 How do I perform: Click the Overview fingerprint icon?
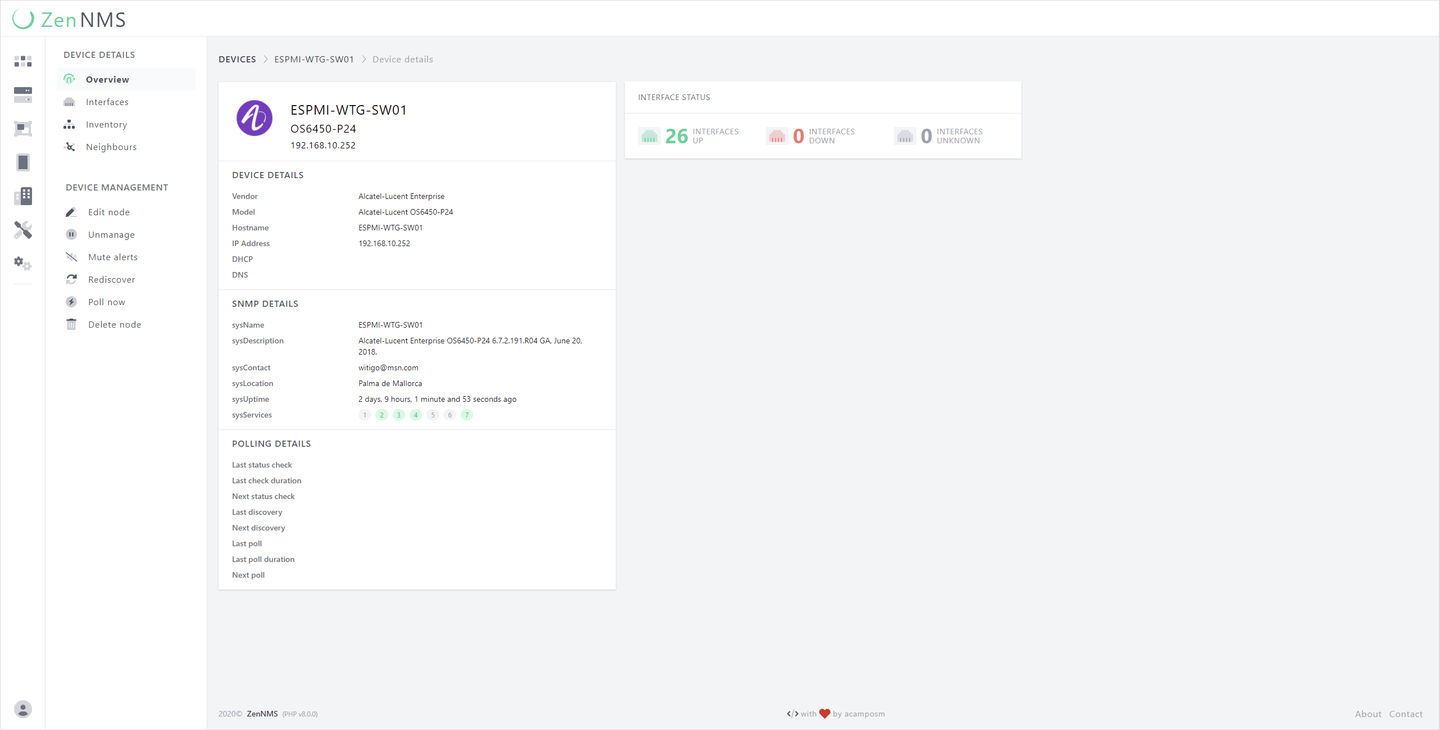(69, 79)
